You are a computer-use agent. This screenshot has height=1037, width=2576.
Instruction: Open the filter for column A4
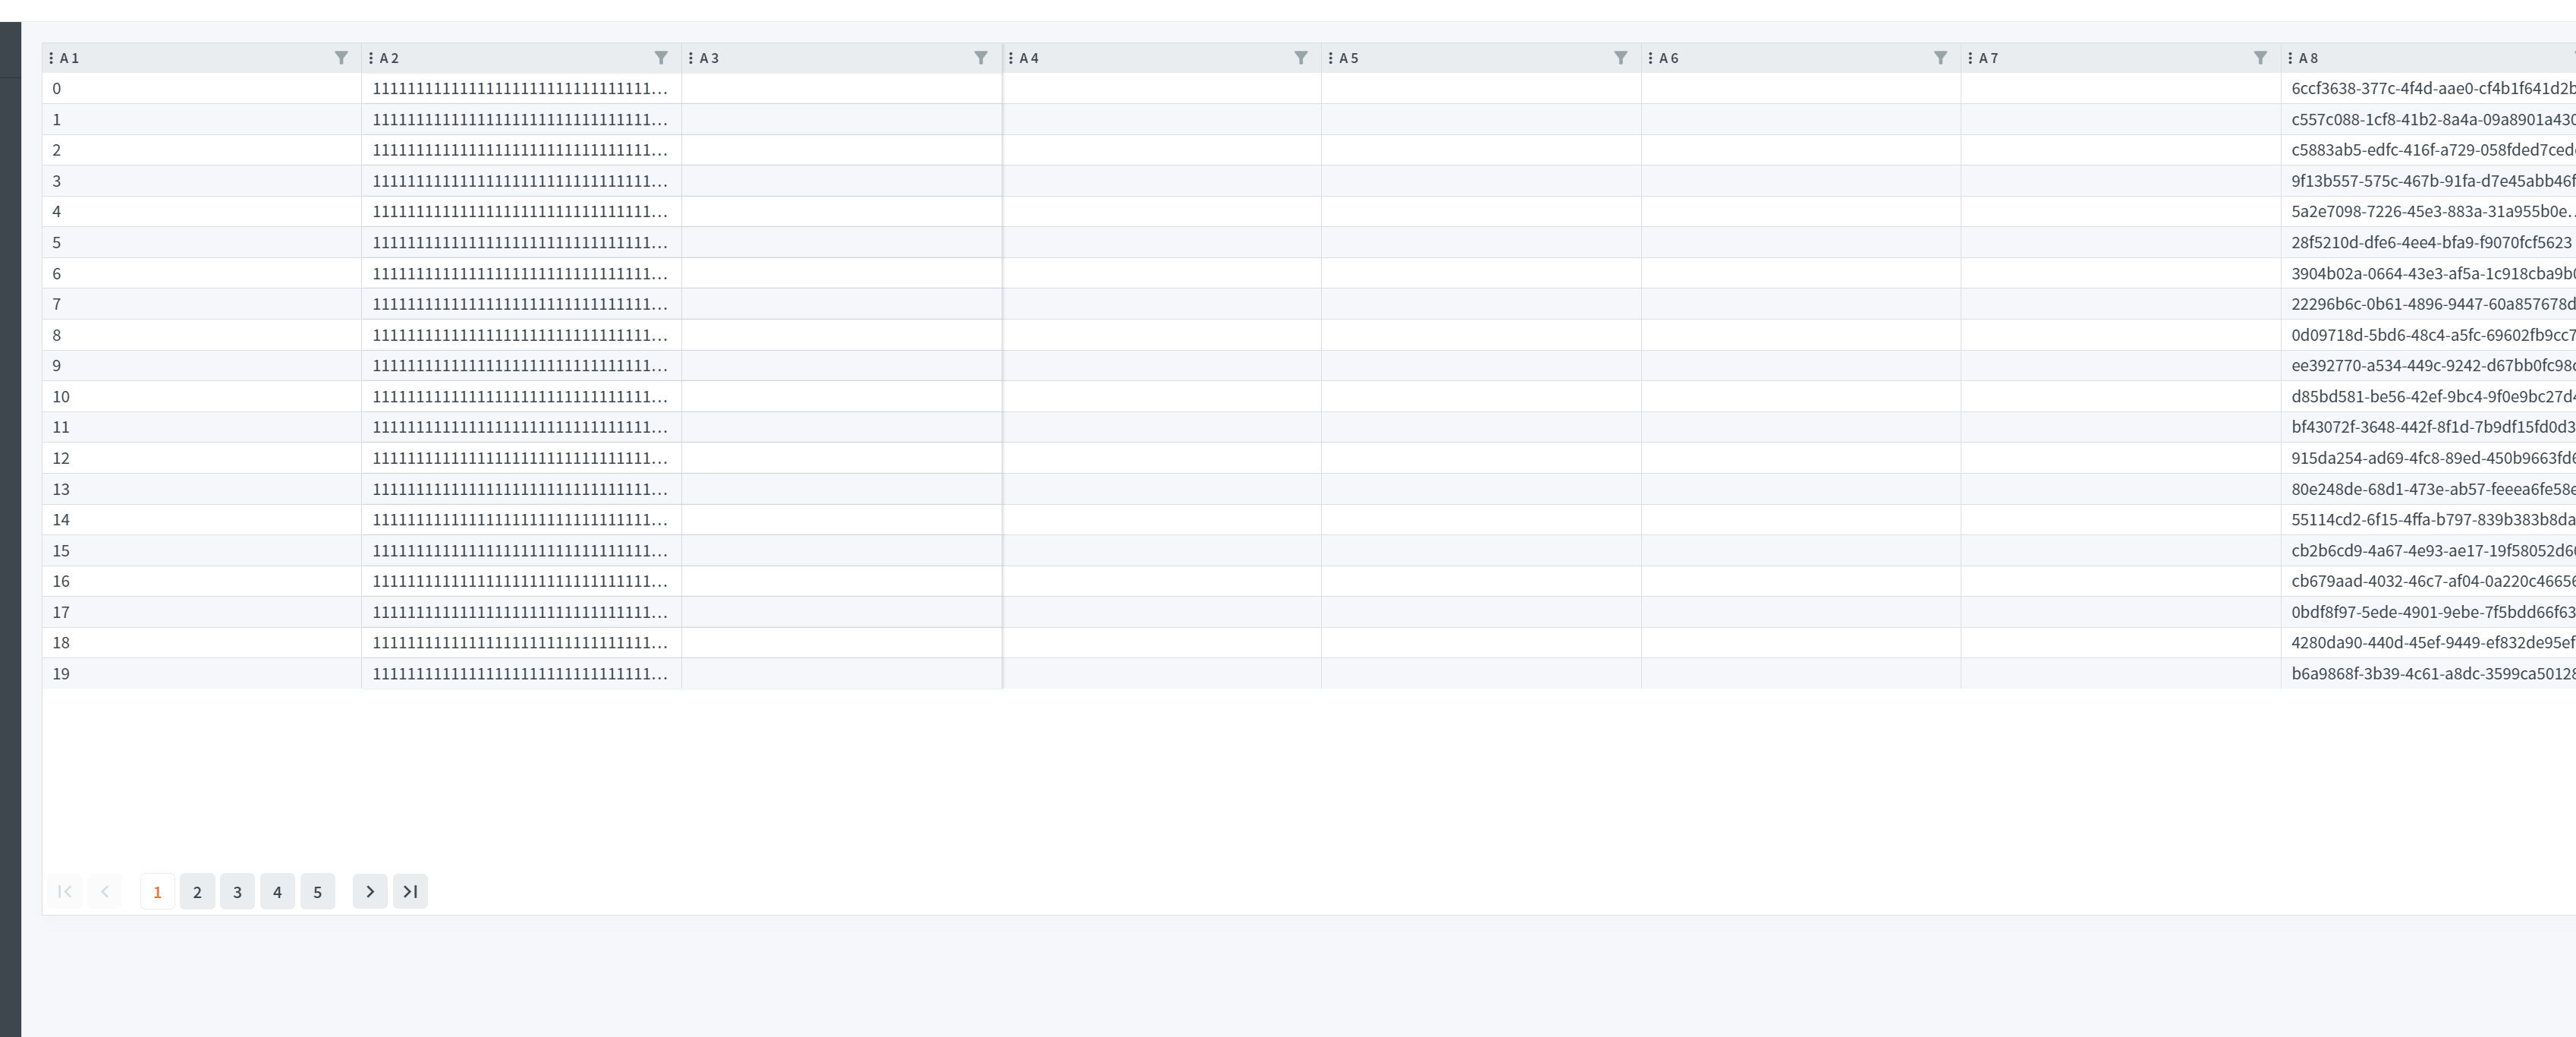coord(1301,58)
